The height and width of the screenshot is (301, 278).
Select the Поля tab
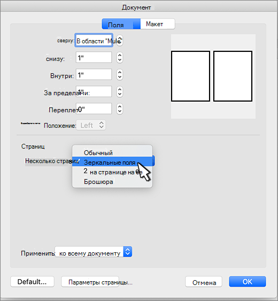[121, 24]
